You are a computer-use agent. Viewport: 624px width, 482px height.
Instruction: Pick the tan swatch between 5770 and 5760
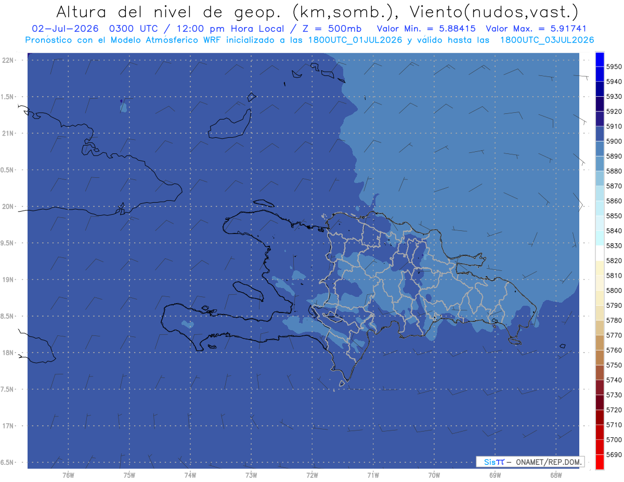600,343
